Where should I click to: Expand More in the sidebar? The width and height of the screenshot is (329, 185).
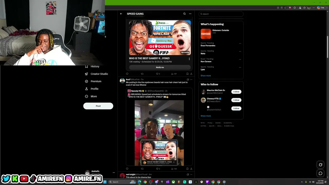tap(91, 96)
